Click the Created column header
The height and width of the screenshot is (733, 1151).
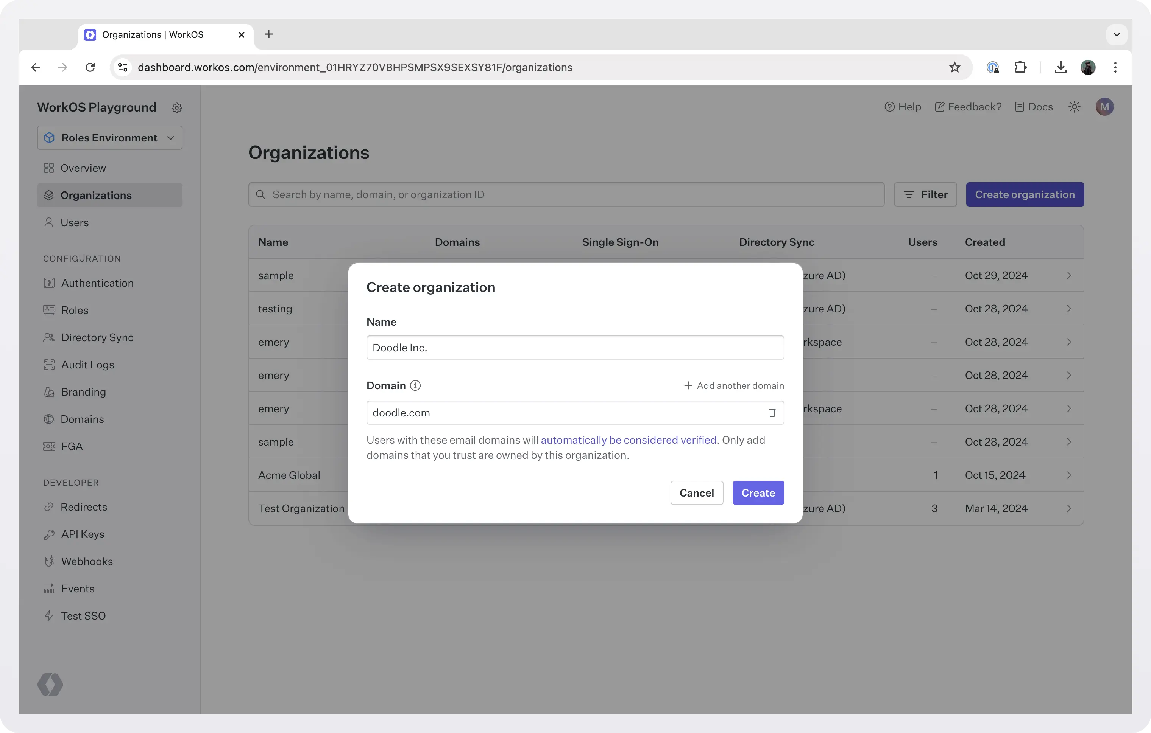(x=985, y=242)
